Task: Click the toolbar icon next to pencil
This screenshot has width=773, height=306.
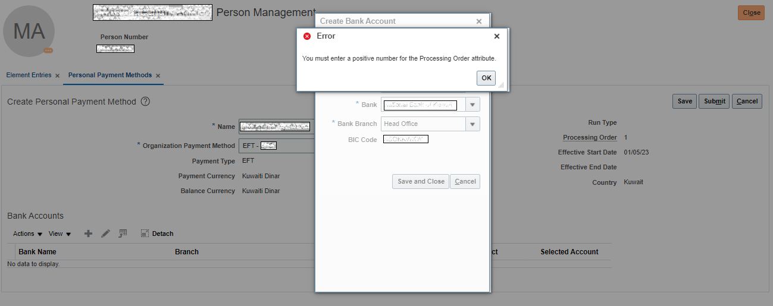Action: point(123,234)
